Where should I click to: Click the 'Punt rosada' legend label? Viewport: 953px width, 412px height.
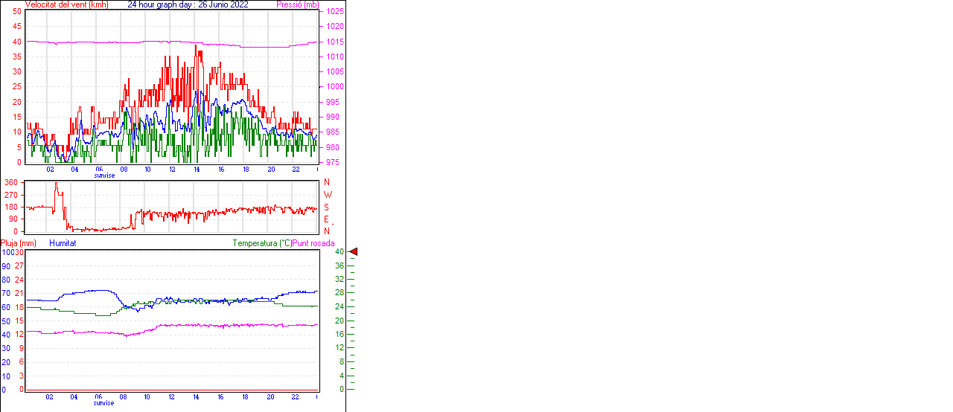(x=313, y=243)
